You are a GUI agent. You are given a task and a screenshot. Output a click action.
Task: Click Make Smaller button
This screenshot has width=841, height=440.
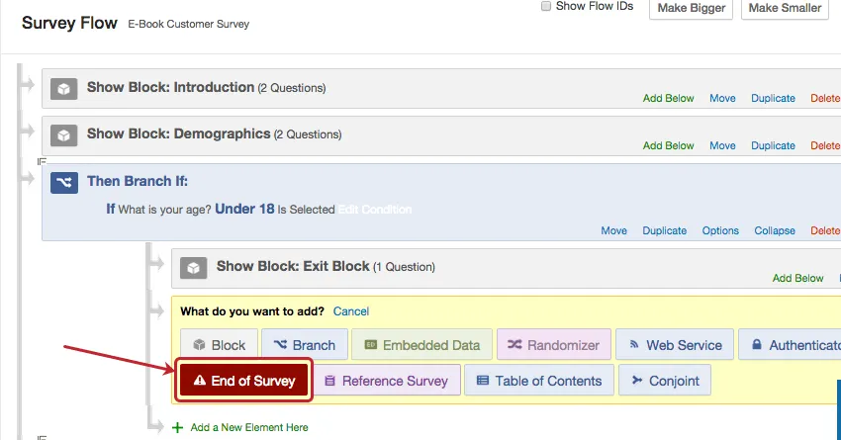(785, 8)
